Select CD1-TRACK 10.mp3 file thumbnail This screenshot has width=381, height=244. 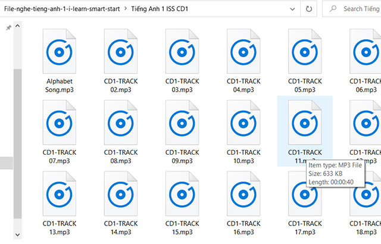[x=243, y=122]
